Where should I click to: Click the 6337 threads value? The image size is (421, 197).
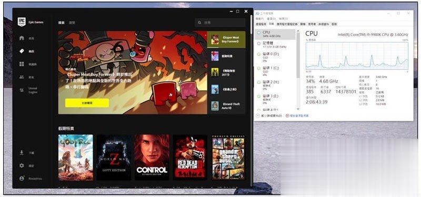pyautogui.click(x=326, y=91)
